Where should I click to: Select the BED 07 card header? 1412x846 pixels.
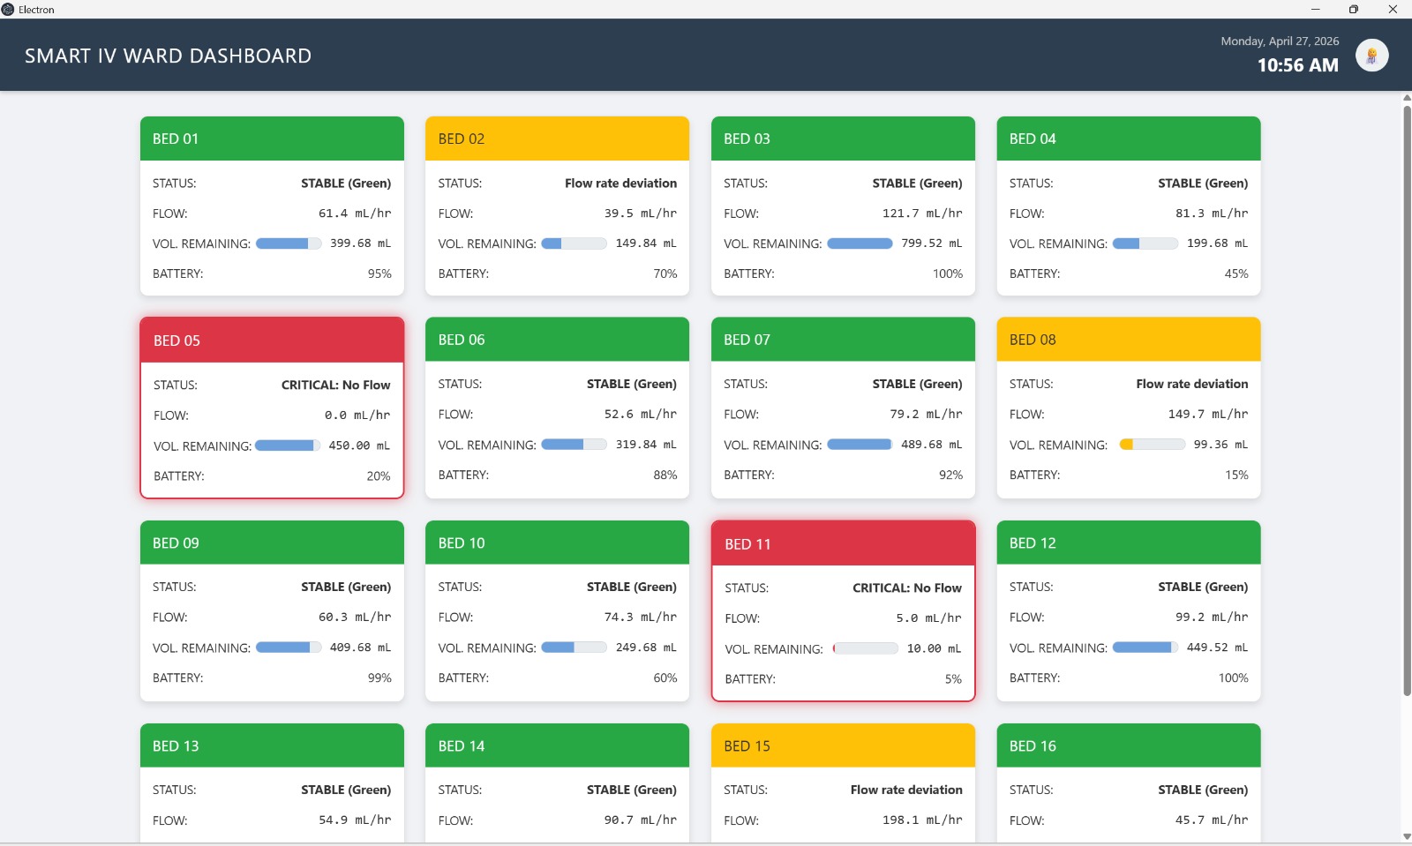(843, 339)
